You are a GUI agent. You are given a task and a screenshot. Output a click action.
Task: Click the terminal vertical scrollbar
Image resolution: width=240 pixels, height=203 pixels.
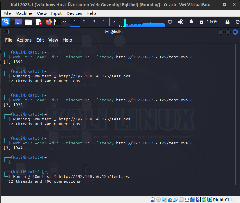click(236, 114)
